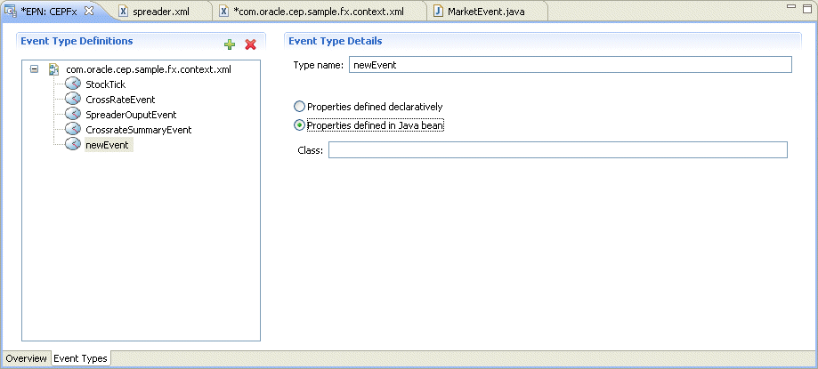Click the Class: label

pyautogui.click(x=311, y=150)
